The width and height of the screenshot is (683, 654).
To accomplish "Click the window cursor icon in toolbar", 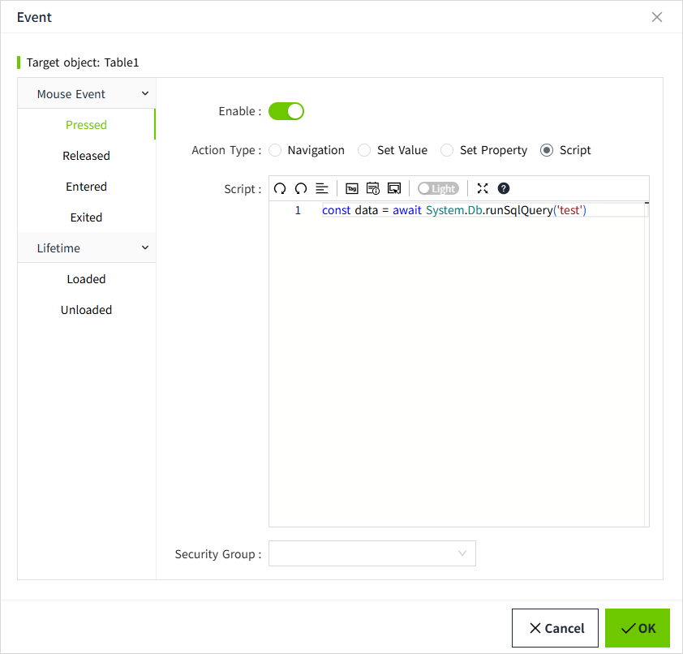I will (x=394, y=188).
